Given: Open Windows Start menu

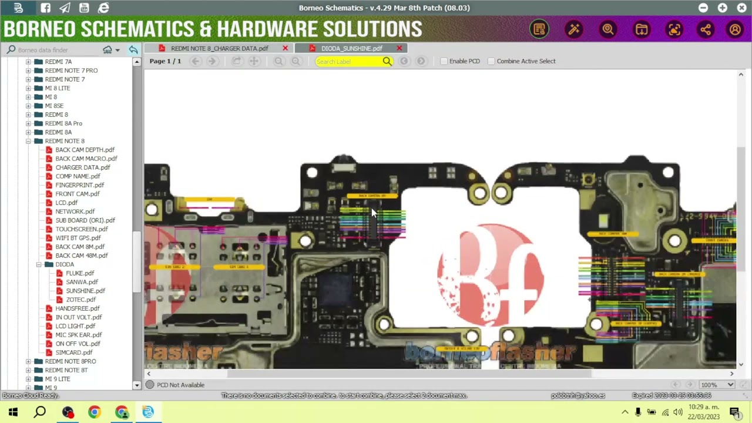Looking at the screenshot, I should 13,412.
